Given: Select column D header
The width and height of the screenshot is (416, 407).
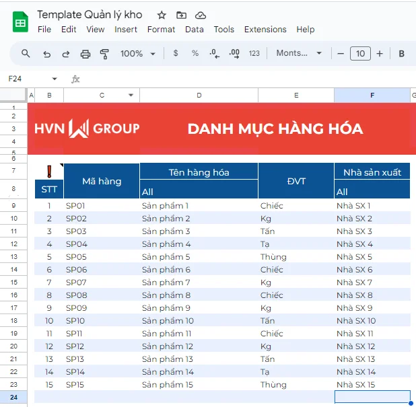Looking at the screenshot, I should tap(199, 95).
